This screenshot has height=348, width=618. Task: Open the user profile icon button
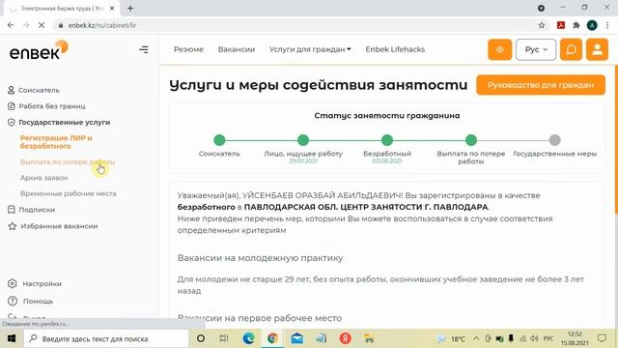click(597, 49)
